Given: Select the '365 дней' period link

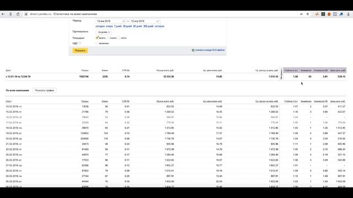Looking at the screenshot, I should [x=148, y=26].
